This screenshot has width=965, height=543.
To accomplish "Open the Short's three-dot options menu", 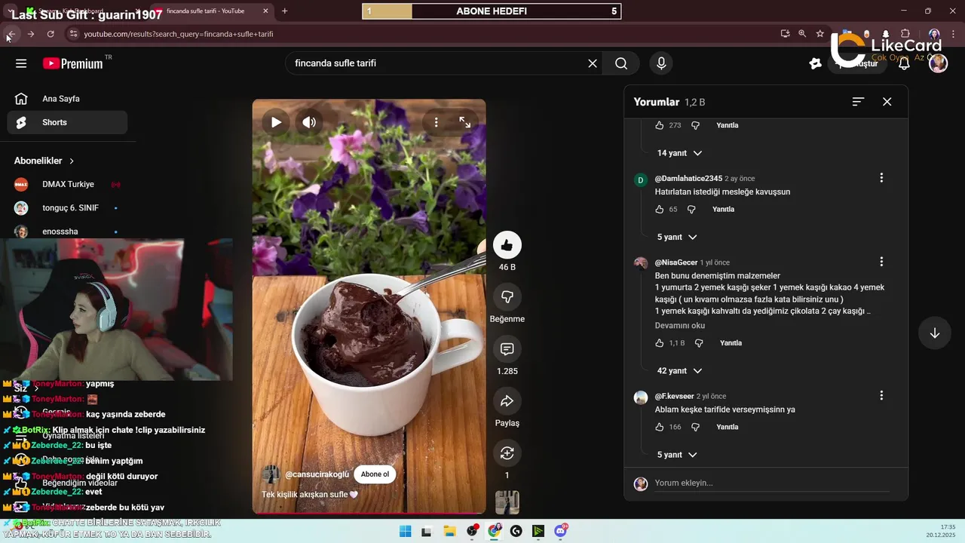I will pos(436,122).
